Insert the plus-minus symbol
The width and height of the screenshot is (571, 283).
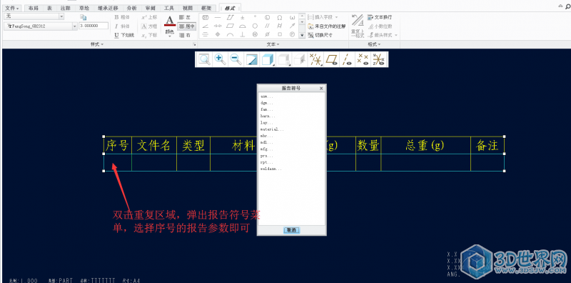tap(242, 17)
